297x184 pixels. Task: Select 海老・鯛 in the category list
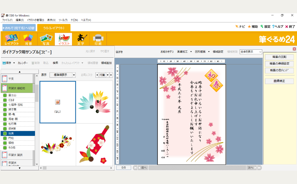(x=18, y=119)
